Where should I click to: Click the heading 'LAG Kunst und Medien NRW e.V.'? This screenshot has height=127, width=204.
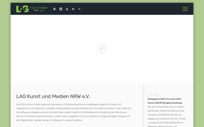tap(53, 97)
